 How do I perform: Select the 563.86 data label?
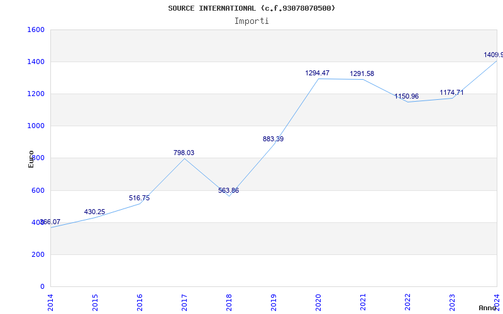coord(228,191)
